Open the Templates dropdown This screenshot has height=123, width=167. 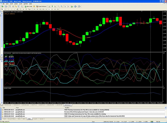click(79, 6)
